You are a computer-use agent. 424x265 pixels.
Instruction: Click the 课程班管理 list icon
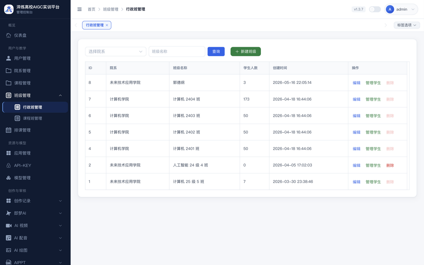(17, 118)
